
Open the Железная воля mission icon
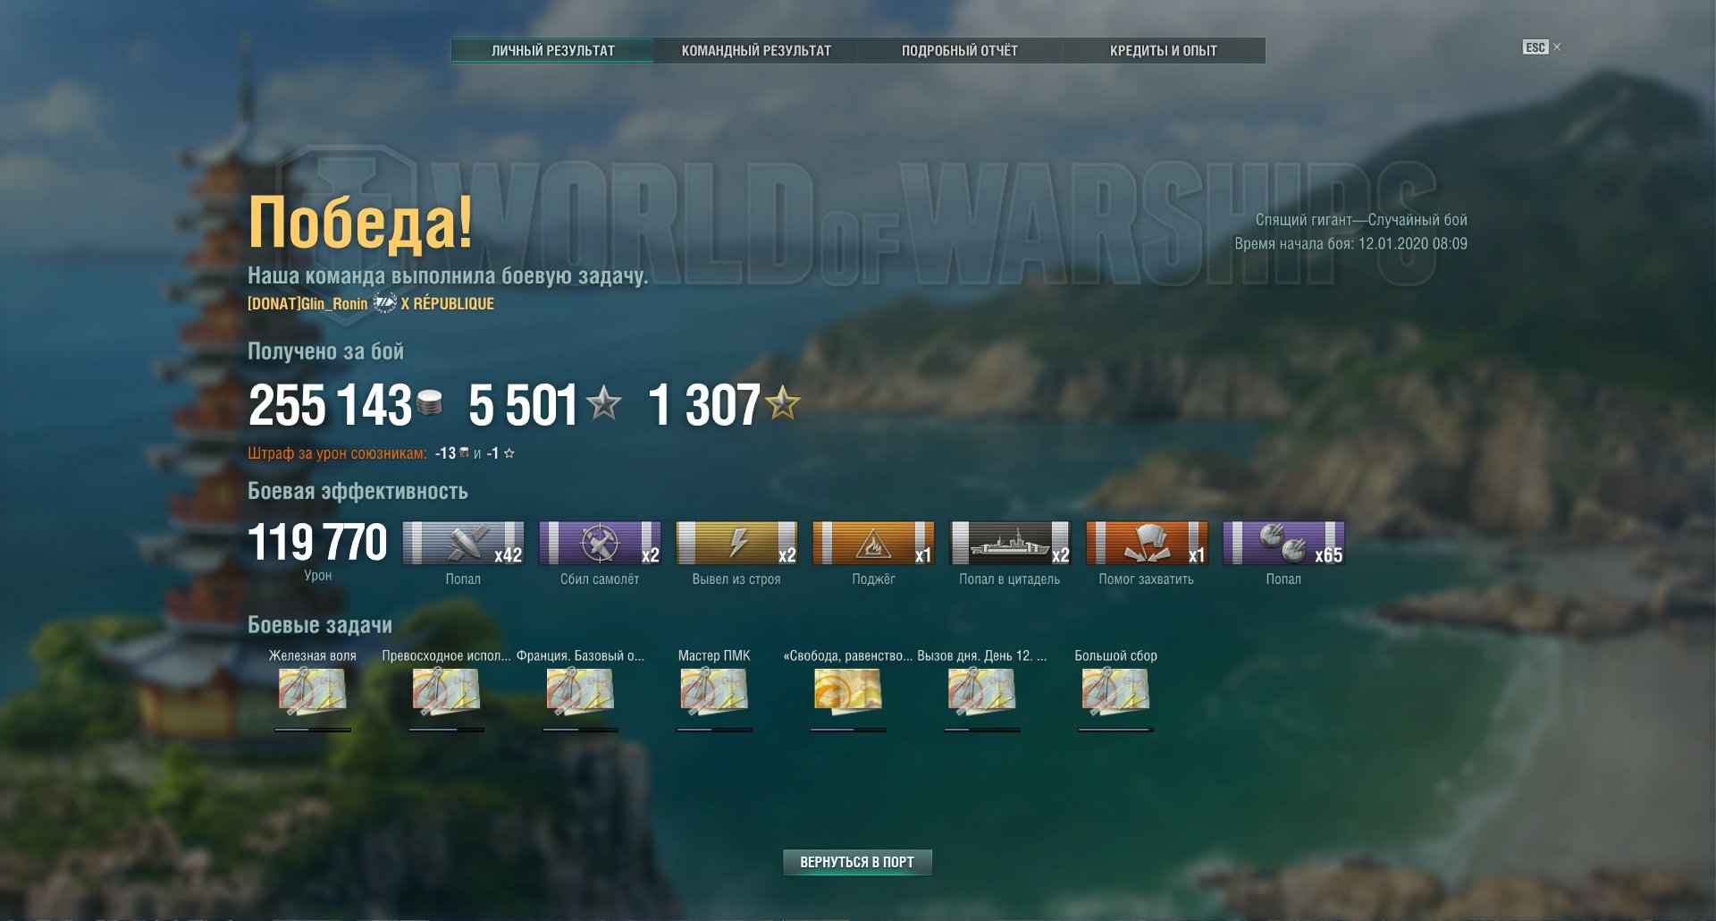click(312, 692)
